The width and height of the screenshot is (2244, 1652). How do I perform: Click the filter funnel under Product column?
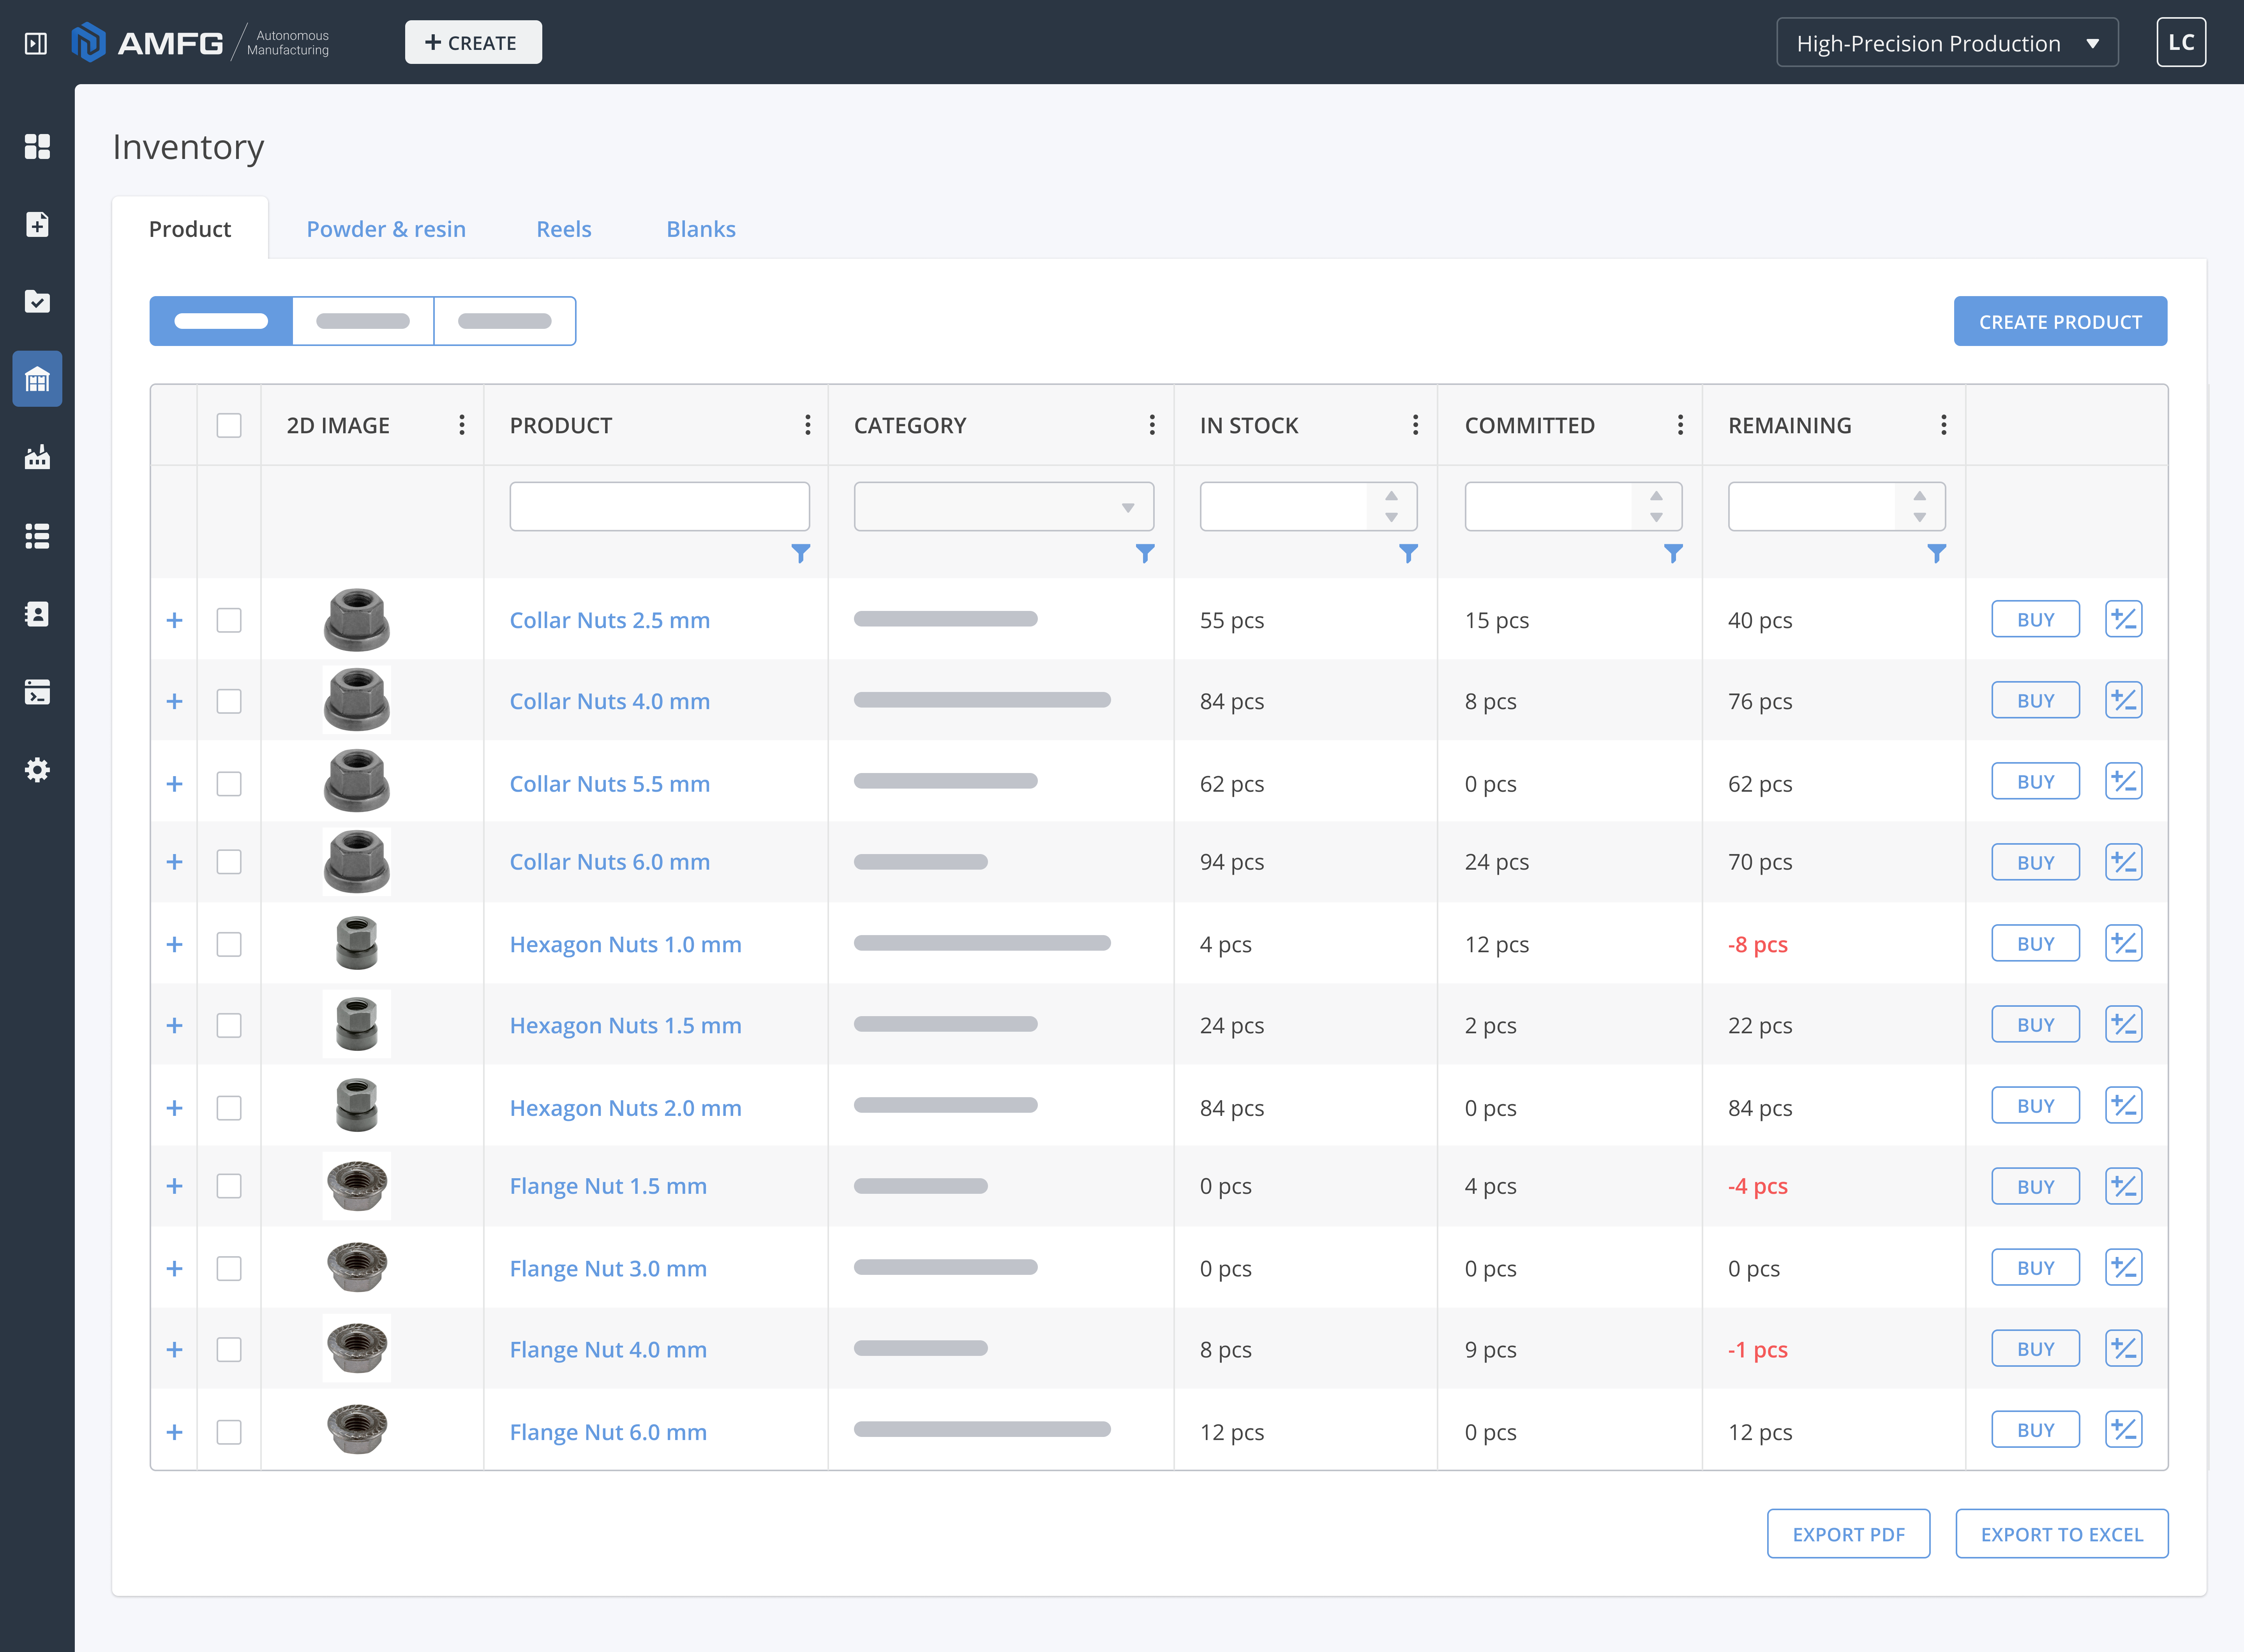[x=800, y=553]
